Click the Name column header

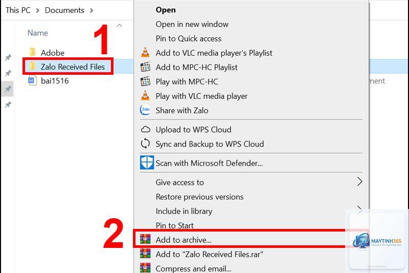click(x=37, y=33)
